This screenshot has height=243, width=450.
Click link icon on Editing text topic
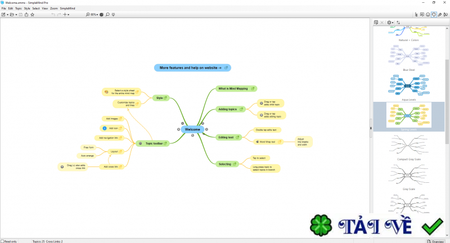(x=237, y=137)
